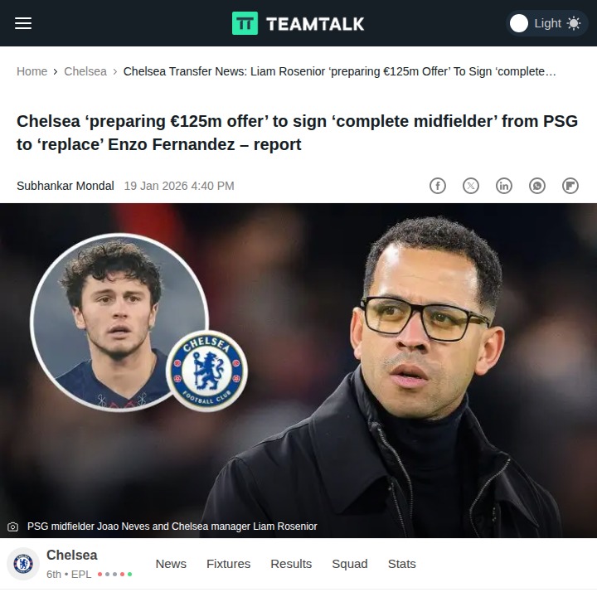Click the Chelsea club crest in team bar
Image resolution: width=597 pixels, height=597 pixels.
[23, 564]
